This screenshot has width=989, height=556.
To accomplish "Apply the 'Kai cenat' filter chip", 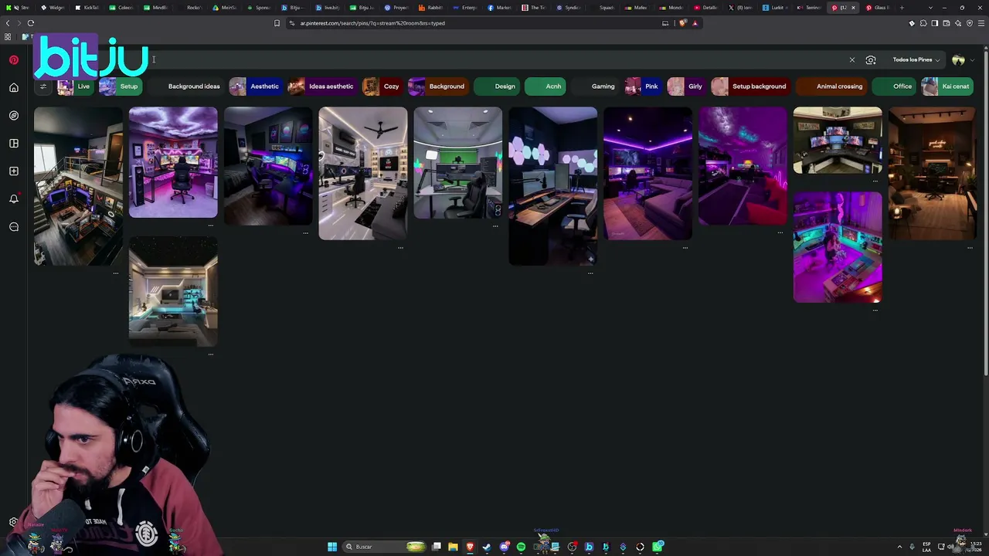I will [947, 86].
